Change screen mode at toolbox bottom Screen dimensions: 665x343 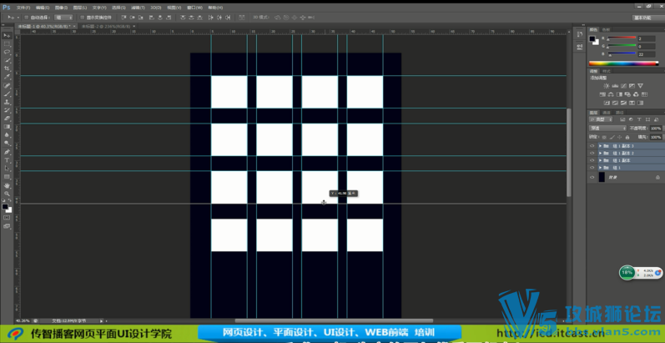(x=7, y=226)
